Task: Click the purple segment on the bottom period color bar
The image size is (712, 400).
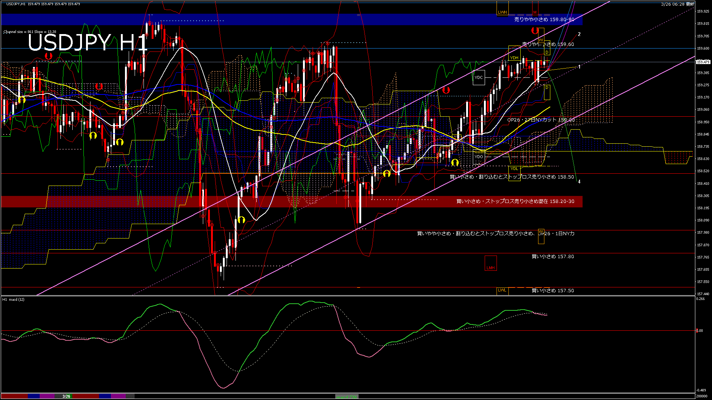Action: click(x=47, y=396)
